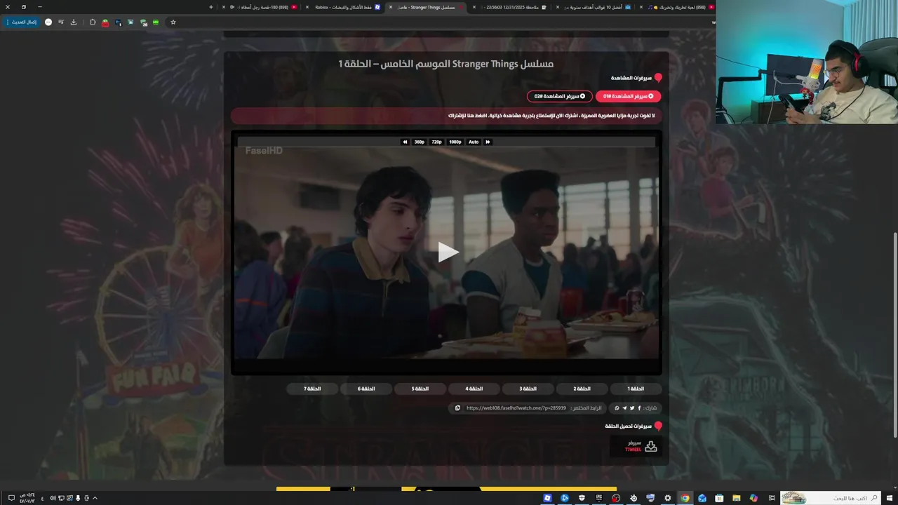Open the browser extensions puzzle icon
Viewport: 898px width, 505px height.
[x=93, y=22]
